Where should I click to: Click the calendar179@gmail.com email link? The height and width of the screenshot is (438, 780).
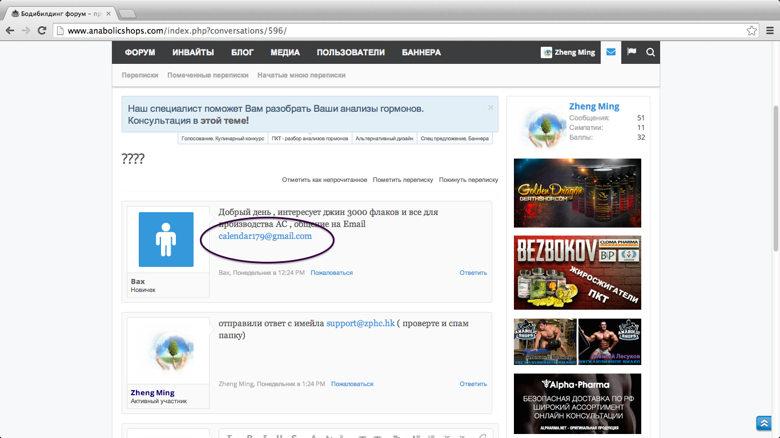click(265, 236)
